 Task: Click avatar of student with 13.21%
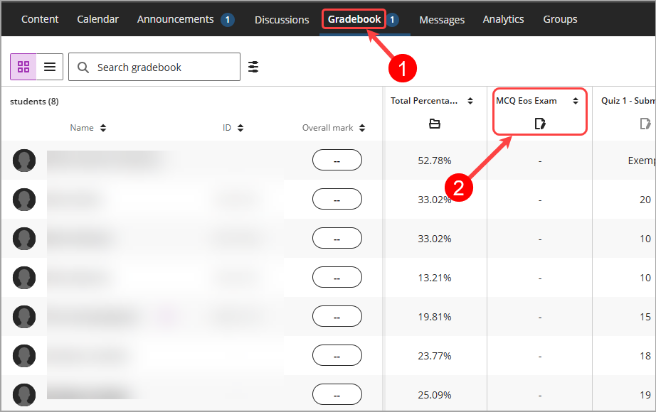(x=24, y=278)
